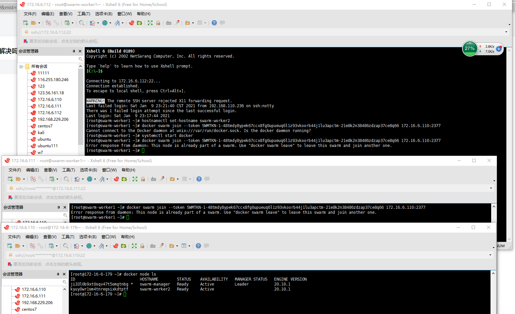515x314 pixels.
Task: Click the New Session icon in the 172.16.6.111 window
Action: (x=10, y=179)
